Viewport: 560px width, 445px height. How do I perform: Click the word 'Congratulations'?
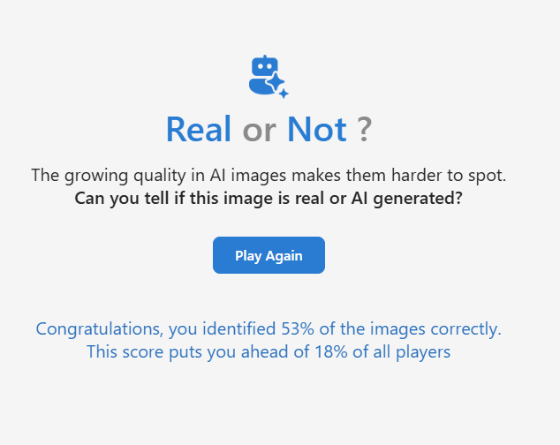[100, 329]
